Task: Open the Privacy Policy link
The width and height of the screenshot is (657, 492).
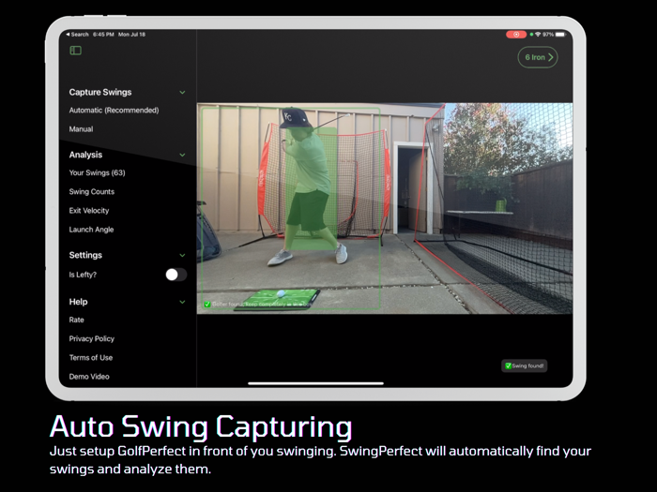Action: pyautogui.click(x=92, y=339)
